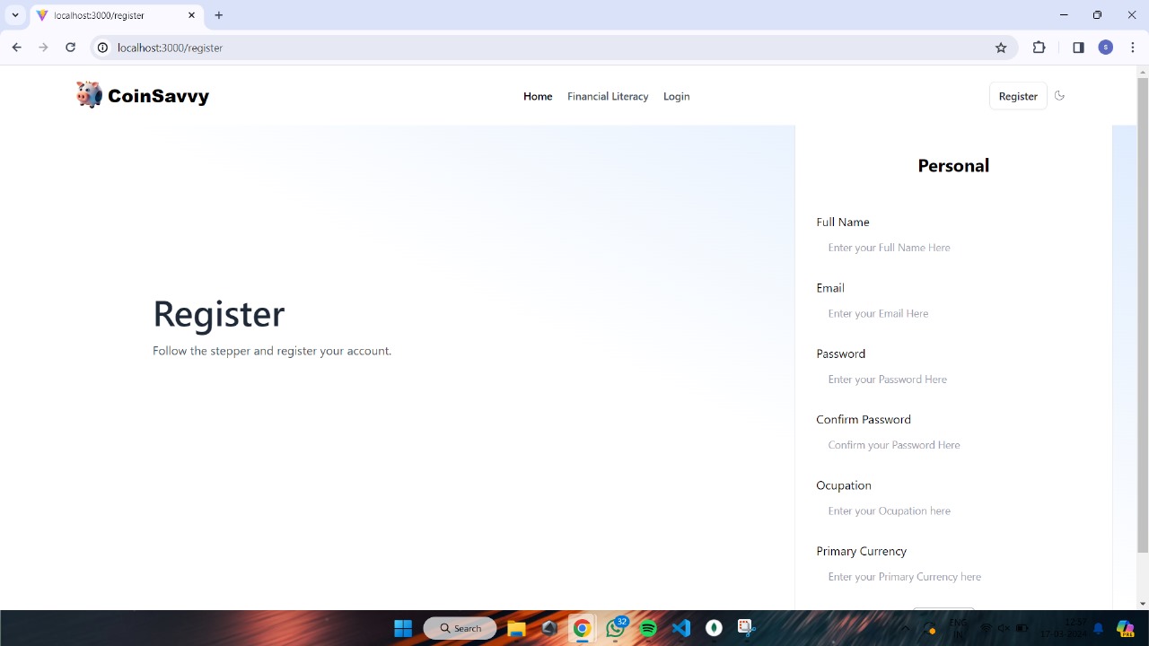Click the Login link in the navbar
The height and width of the screenshot is (646, 1149).
pyautogui.click(x=676, y=96)
